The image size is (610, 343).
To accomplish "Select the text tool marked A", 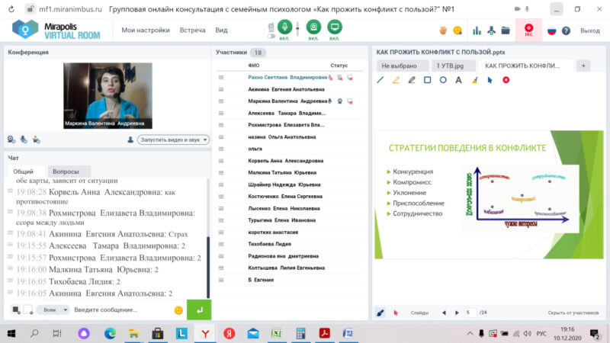I will point(459,80).
